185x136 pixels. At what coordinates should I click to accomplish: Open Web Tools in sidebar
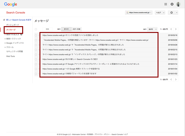point(10,56)
